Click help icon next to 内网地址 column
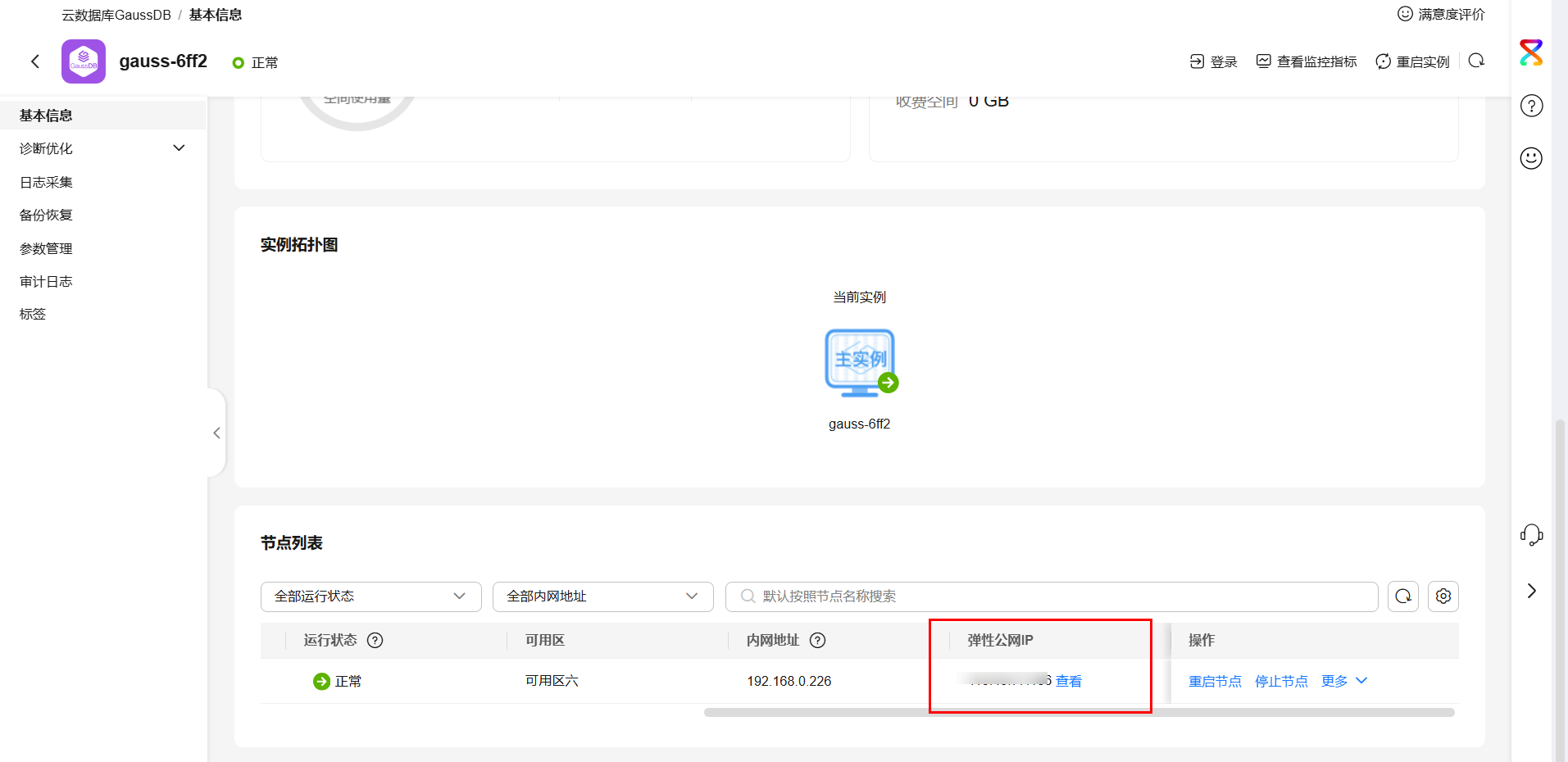The height and width of the screenshot is (762, 1568). tap(817, 641)
